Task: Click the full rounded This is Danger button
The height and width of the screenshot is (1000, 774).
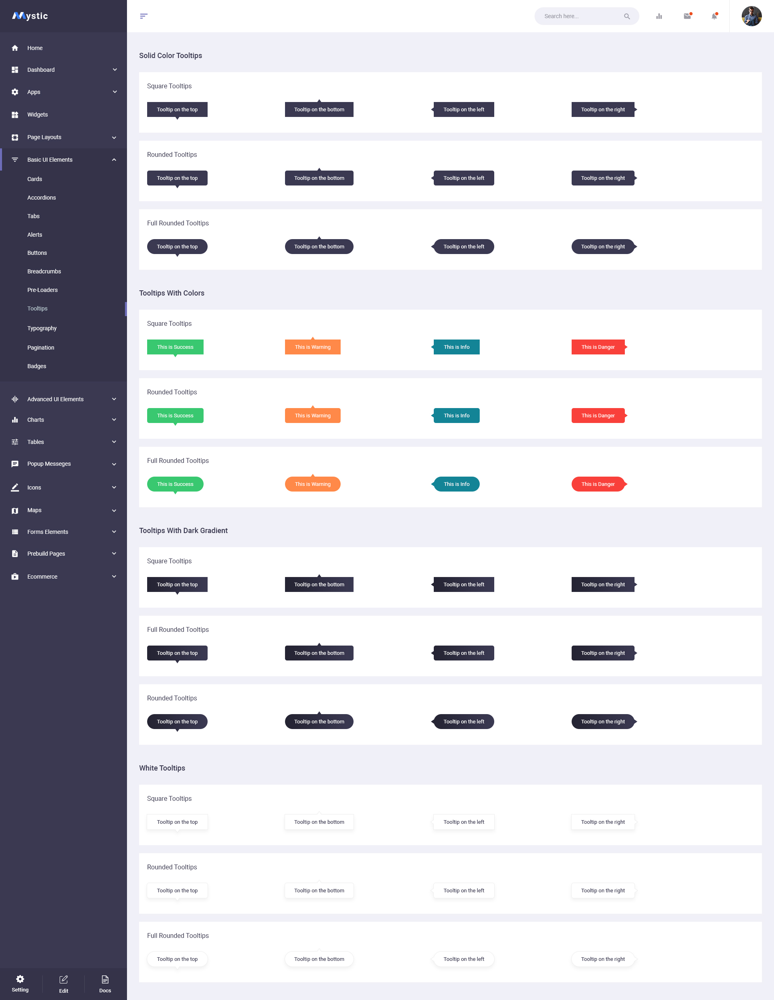Action: (597, 484)
